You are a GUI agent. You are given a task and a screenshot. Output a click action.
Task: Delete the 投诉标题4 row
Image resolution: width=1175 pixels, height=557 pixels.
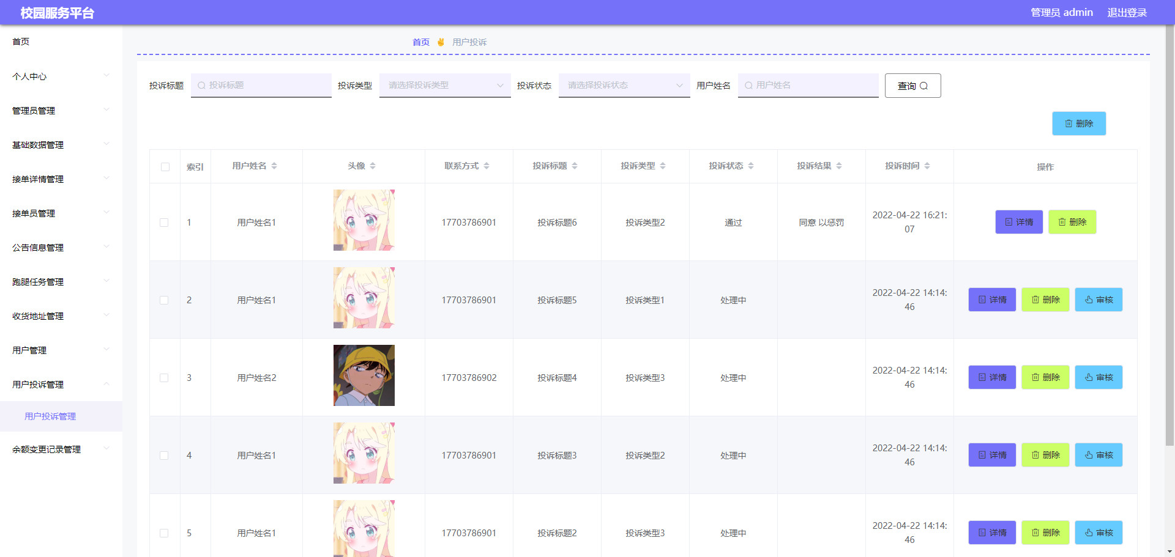point(1045,377)
